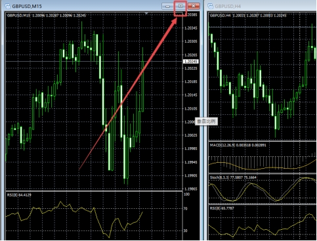317x241 pixels.
Task: Click the RSI(8) 64.4129 indicator label
Action: [x=19, y=195]
